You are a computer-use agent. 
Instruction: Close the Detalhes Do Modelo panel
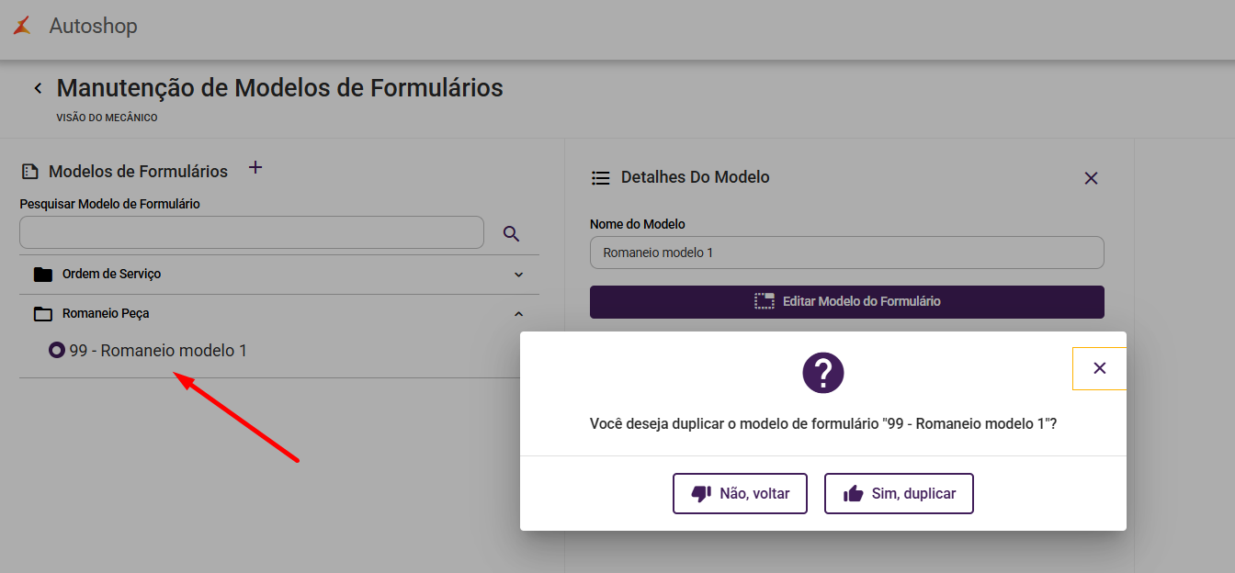1091,178
